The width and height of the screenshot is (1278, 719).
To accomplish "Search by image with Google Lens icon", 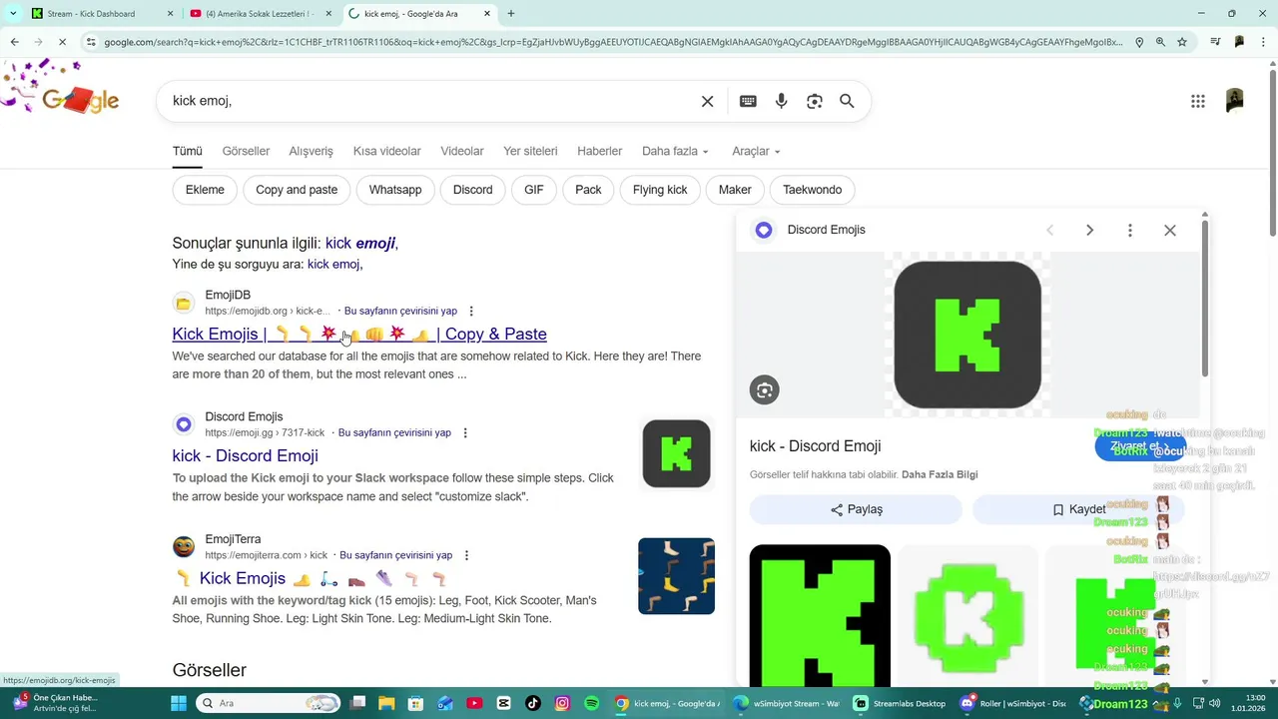I will coord(815,101).
